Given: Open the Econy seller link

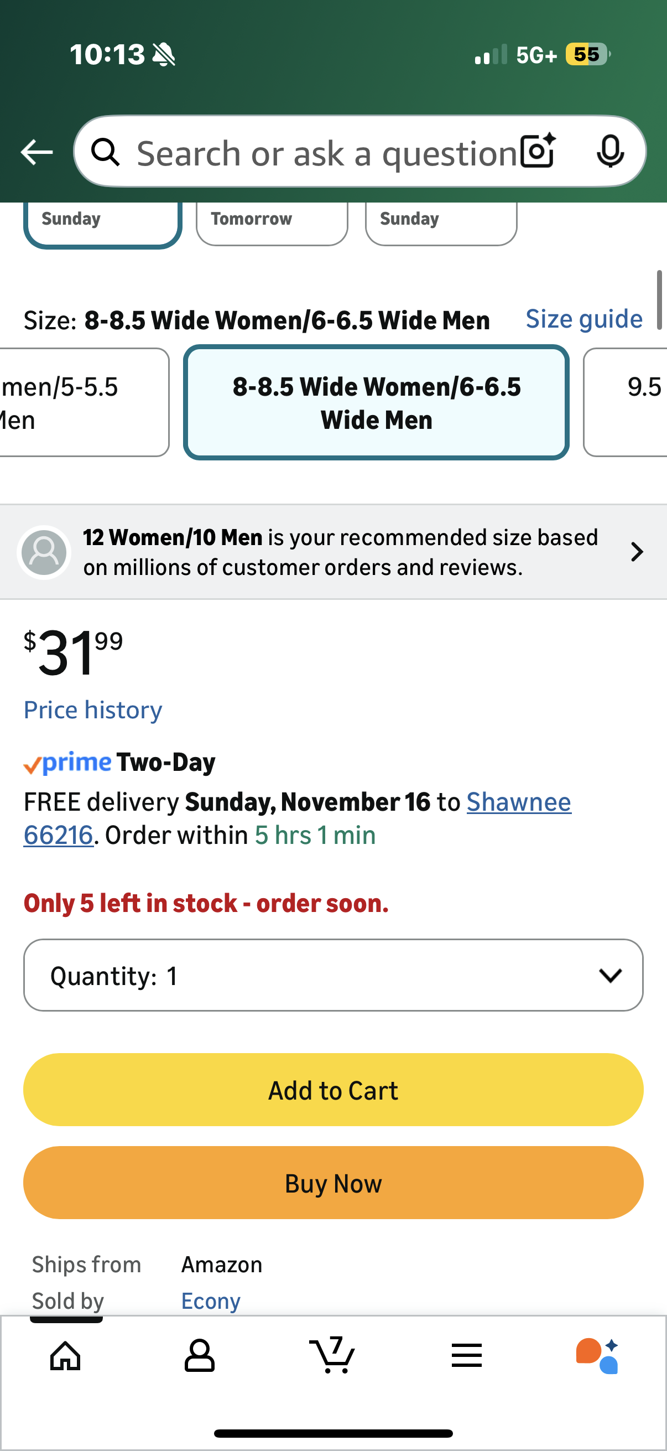Looking at the screenshot, I should click(211, 1301).
